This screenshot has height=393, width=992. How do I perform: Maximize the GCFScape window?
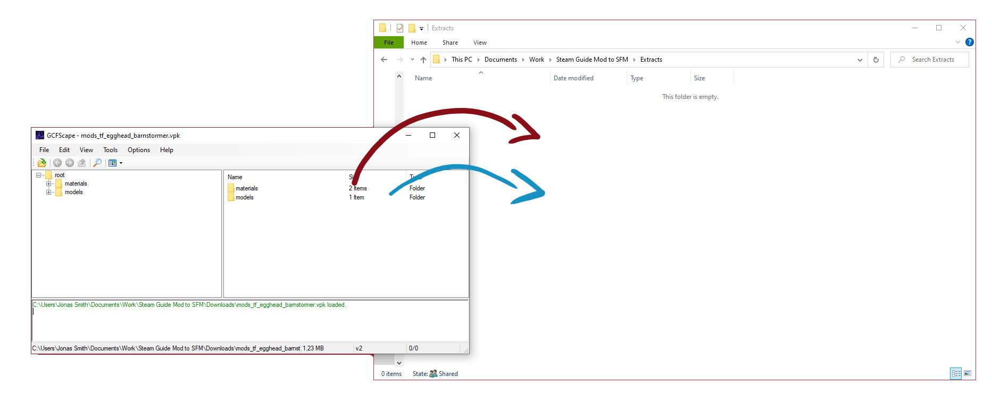[x=432, y=135]
